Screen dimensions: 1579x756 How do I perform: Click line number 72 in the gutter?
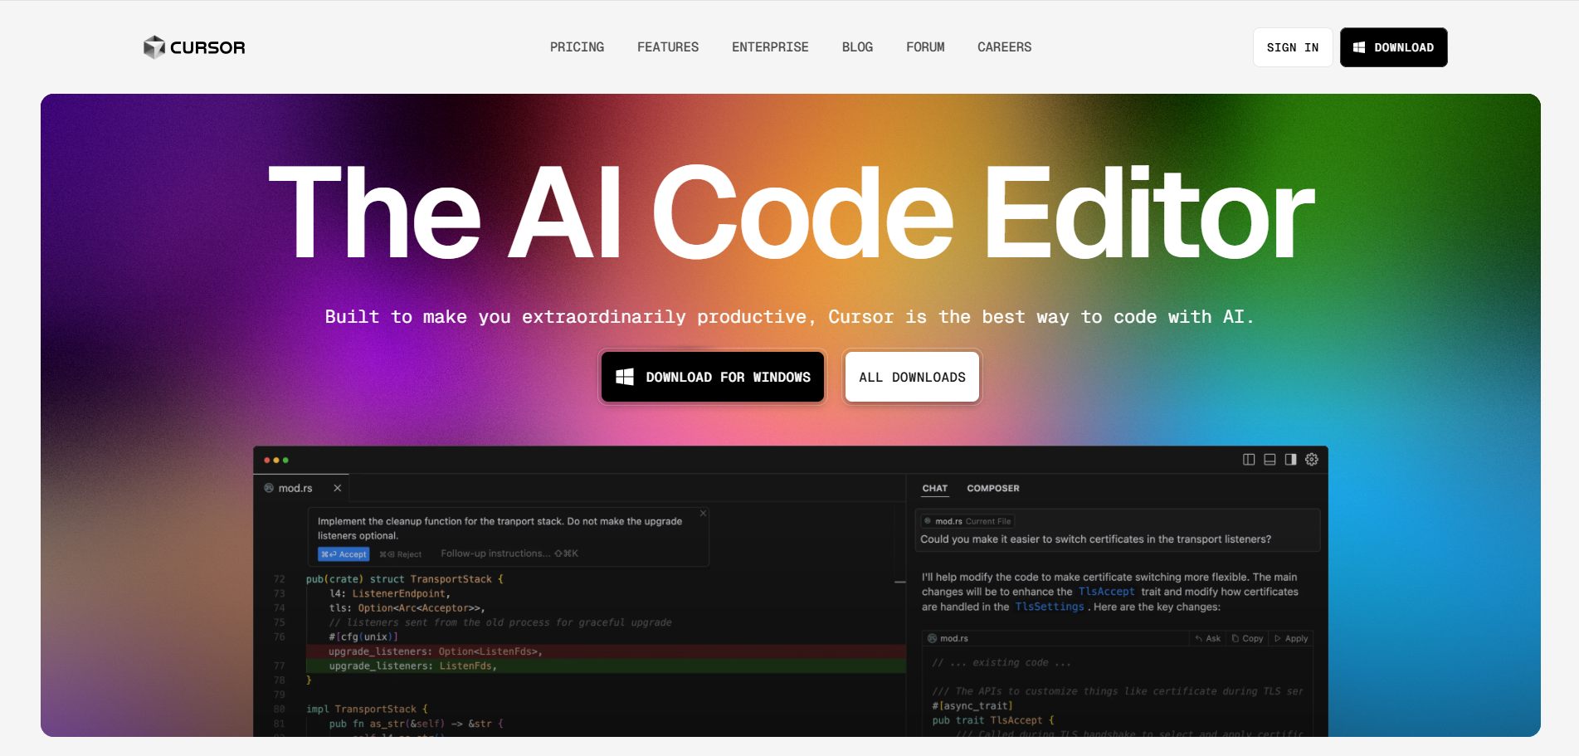(279, 579)
